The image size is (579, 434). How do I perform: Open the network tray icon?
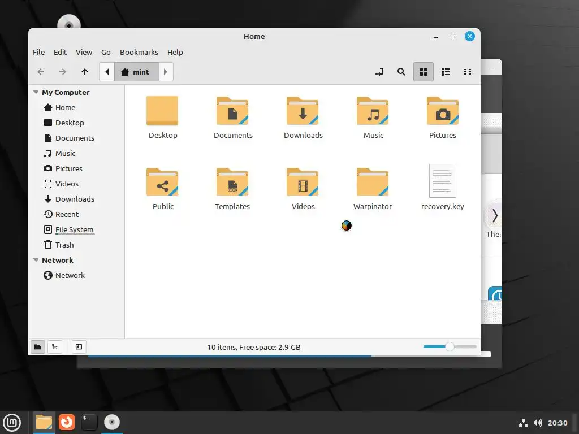[523, 423]
